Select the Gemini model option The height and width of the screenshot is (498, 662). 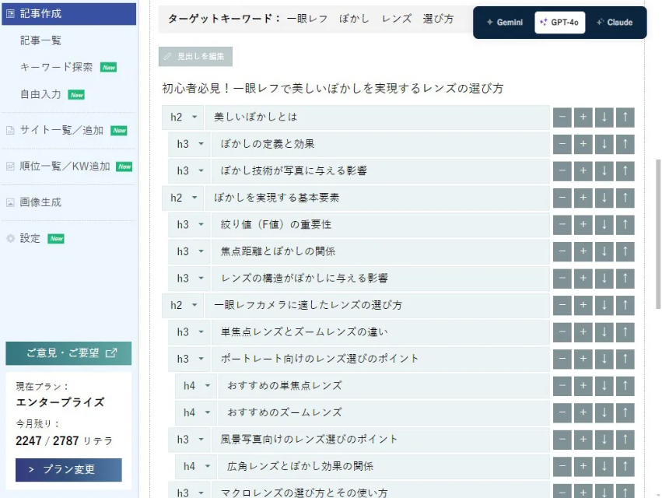[504, 23]
